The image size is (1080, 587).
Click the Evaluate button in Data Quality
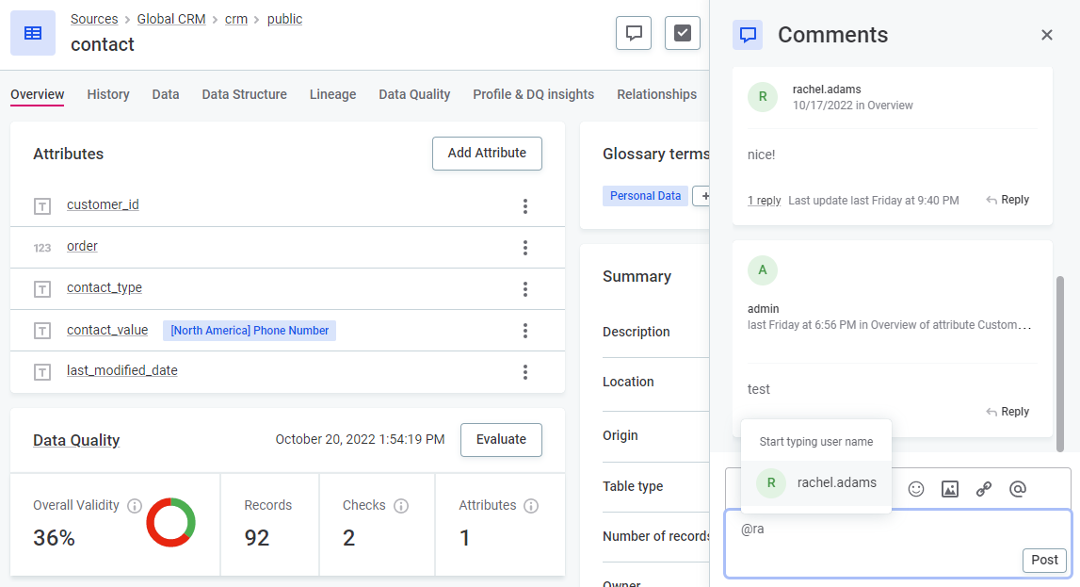coord(501,439)
